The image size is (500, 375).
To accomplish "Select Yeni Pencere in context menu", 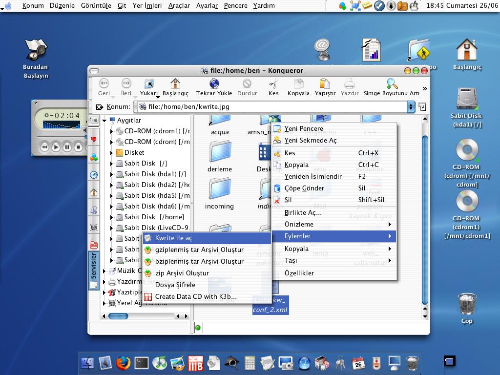I will pos(334,128).
